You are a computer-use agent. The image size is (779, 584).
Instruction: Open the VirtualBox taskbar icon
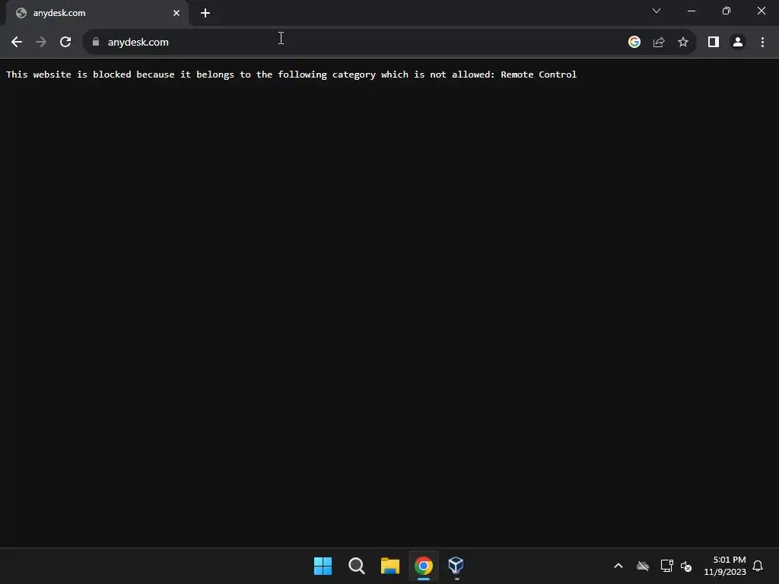[456, 565]
